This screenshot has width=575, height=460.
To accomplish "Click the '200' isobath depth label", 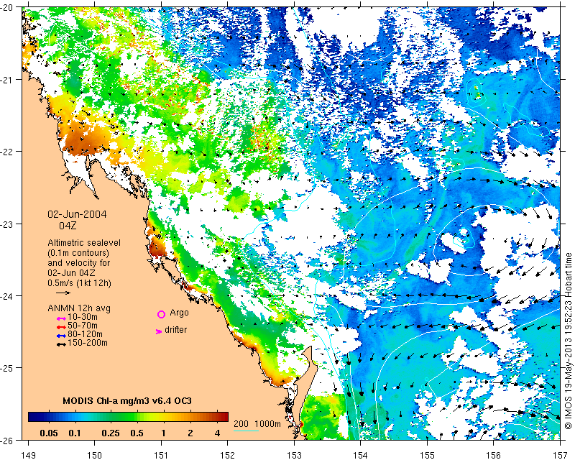I will click(x=241, y=423).
